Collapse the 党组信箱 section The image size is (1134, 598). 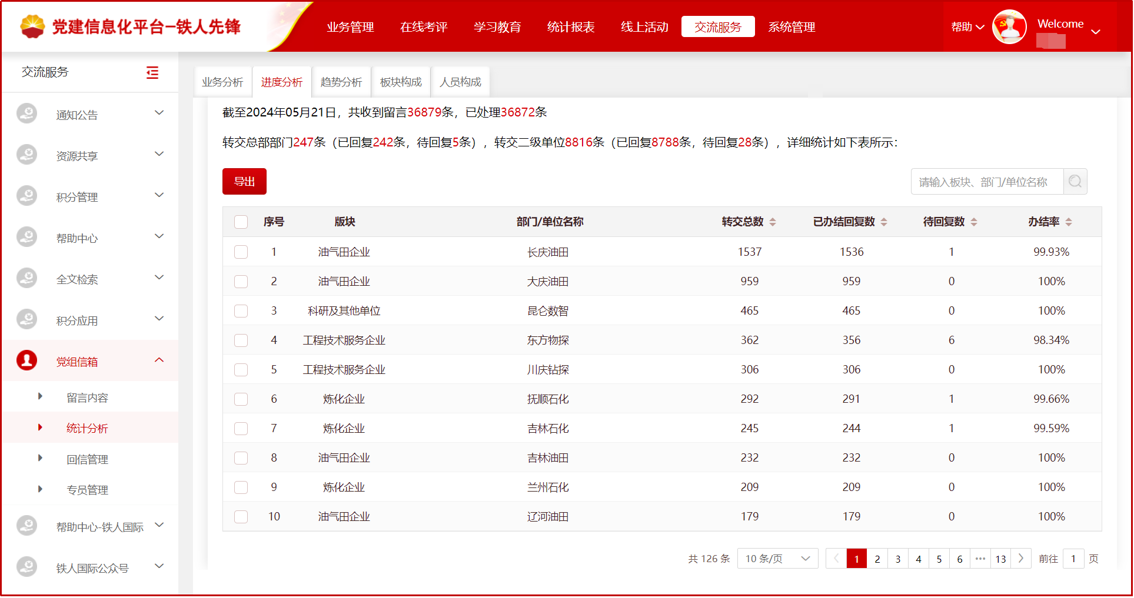click(159, 359)
